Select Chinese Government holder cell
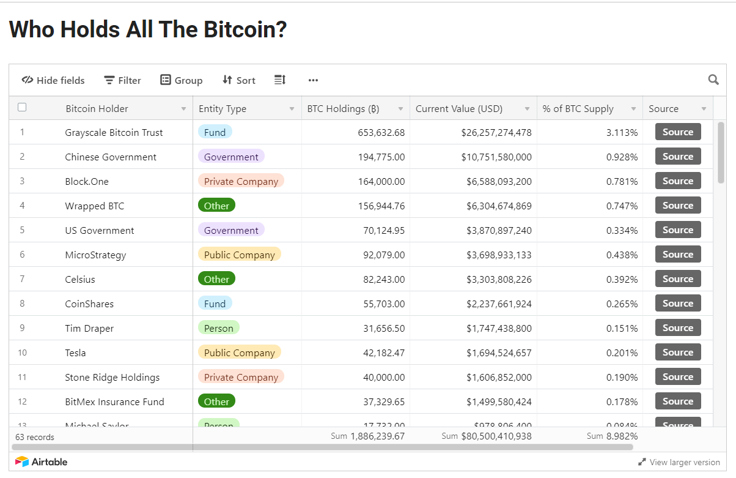This screenshot has height=478, width=736. [111, 157]
